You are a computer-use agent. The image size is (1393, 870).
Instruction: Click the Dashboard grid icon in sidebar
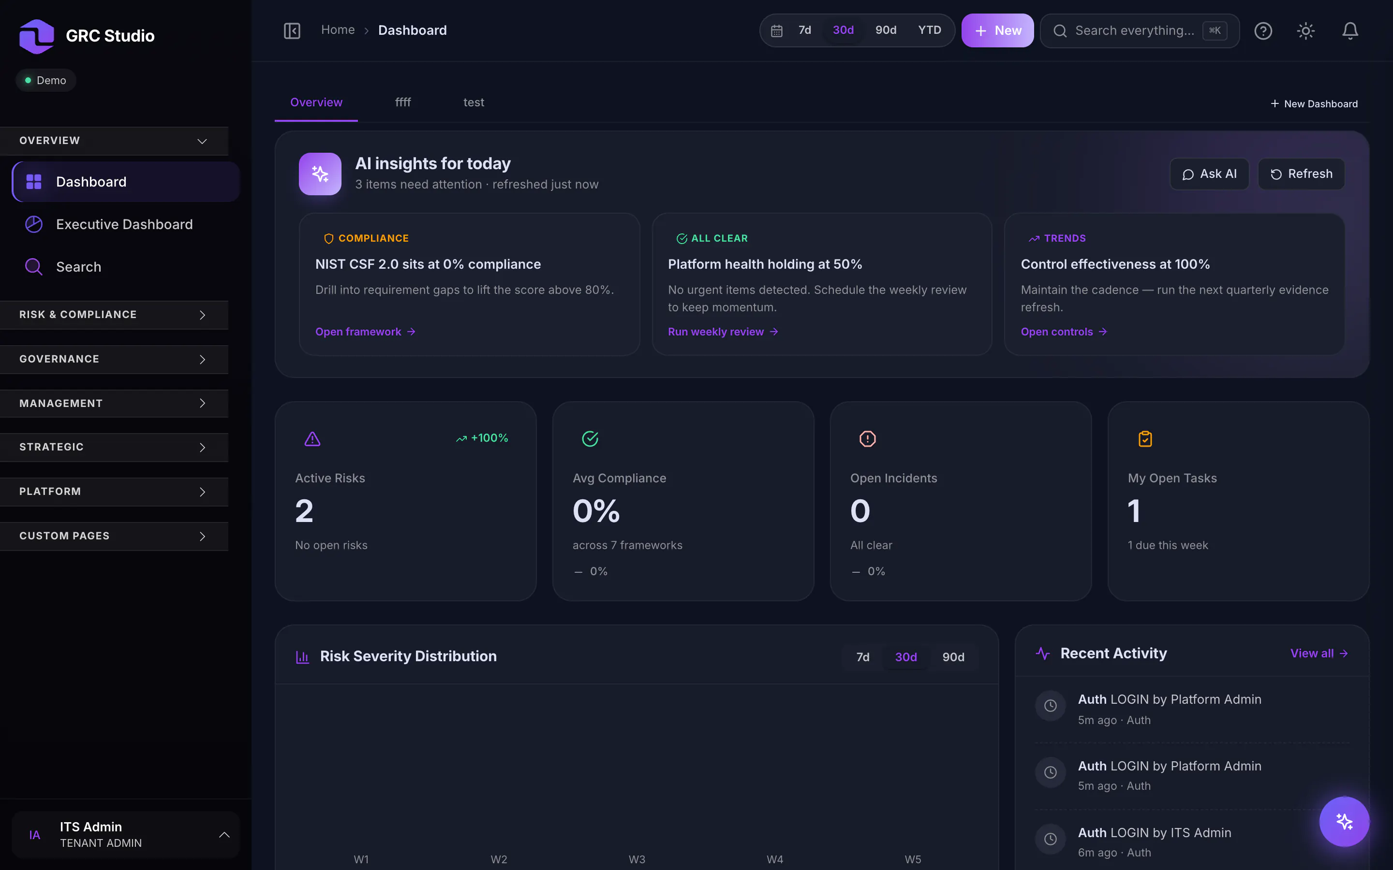34,182
